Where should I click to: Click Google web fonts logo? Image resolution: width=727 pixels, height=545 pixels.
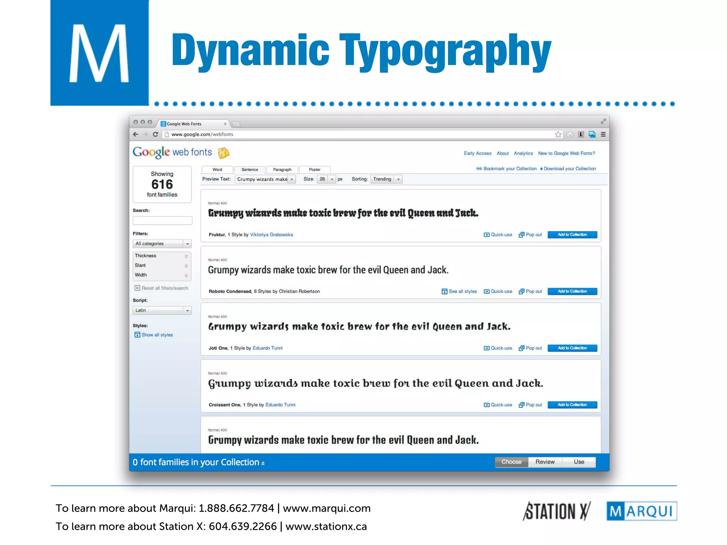click(x=172, y=153)
